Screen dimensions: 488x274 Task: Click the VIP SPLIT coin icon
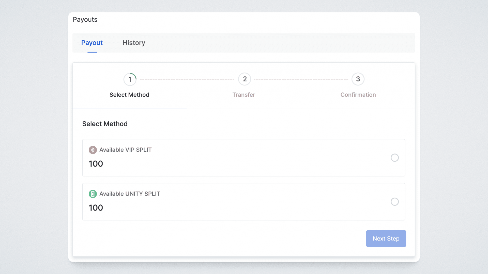point(93,150)
